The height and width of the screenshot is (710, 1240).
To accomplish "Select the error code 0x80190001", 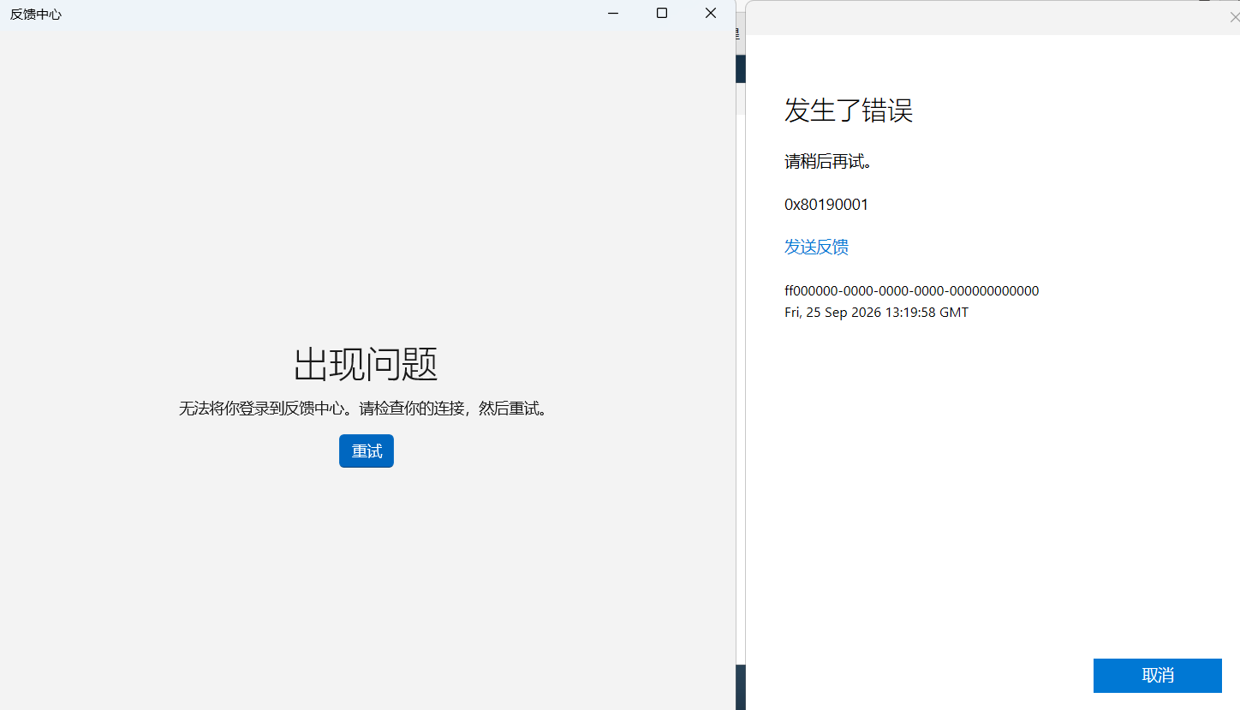I will point(826,205).
